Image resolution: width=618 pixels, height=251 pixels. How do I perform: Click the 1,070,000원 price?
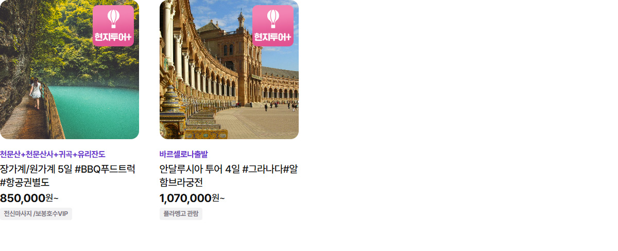[192, 198]
